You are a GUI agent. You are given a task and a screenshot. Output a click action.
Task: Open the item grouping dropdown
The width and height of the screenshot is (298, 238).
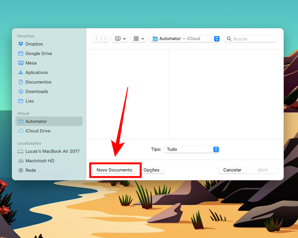[x=138, y=39]
